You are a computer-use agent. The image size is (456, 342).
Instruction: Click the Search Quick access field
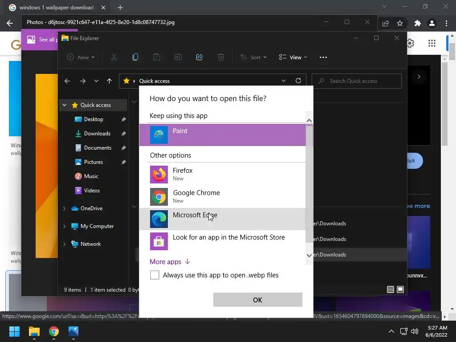[357, 81]
